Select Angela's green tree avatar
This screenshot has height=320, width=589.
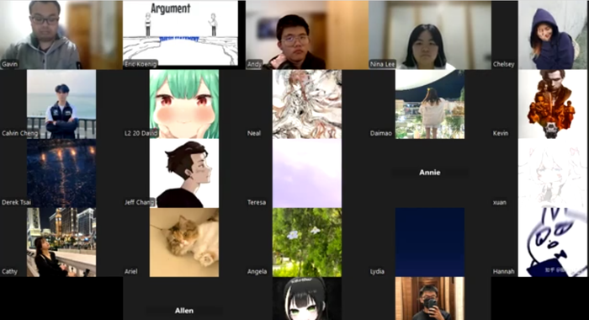[307, 243]
